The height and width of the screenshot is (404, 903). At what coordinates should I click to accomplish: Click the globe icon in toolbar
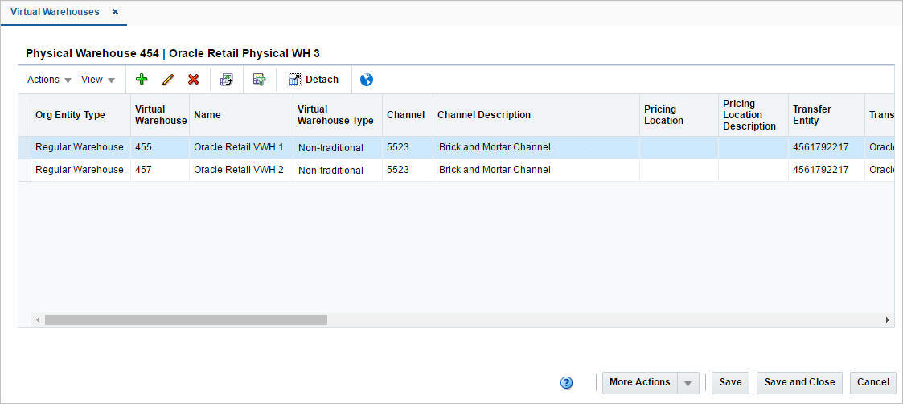tap(367, 80)
